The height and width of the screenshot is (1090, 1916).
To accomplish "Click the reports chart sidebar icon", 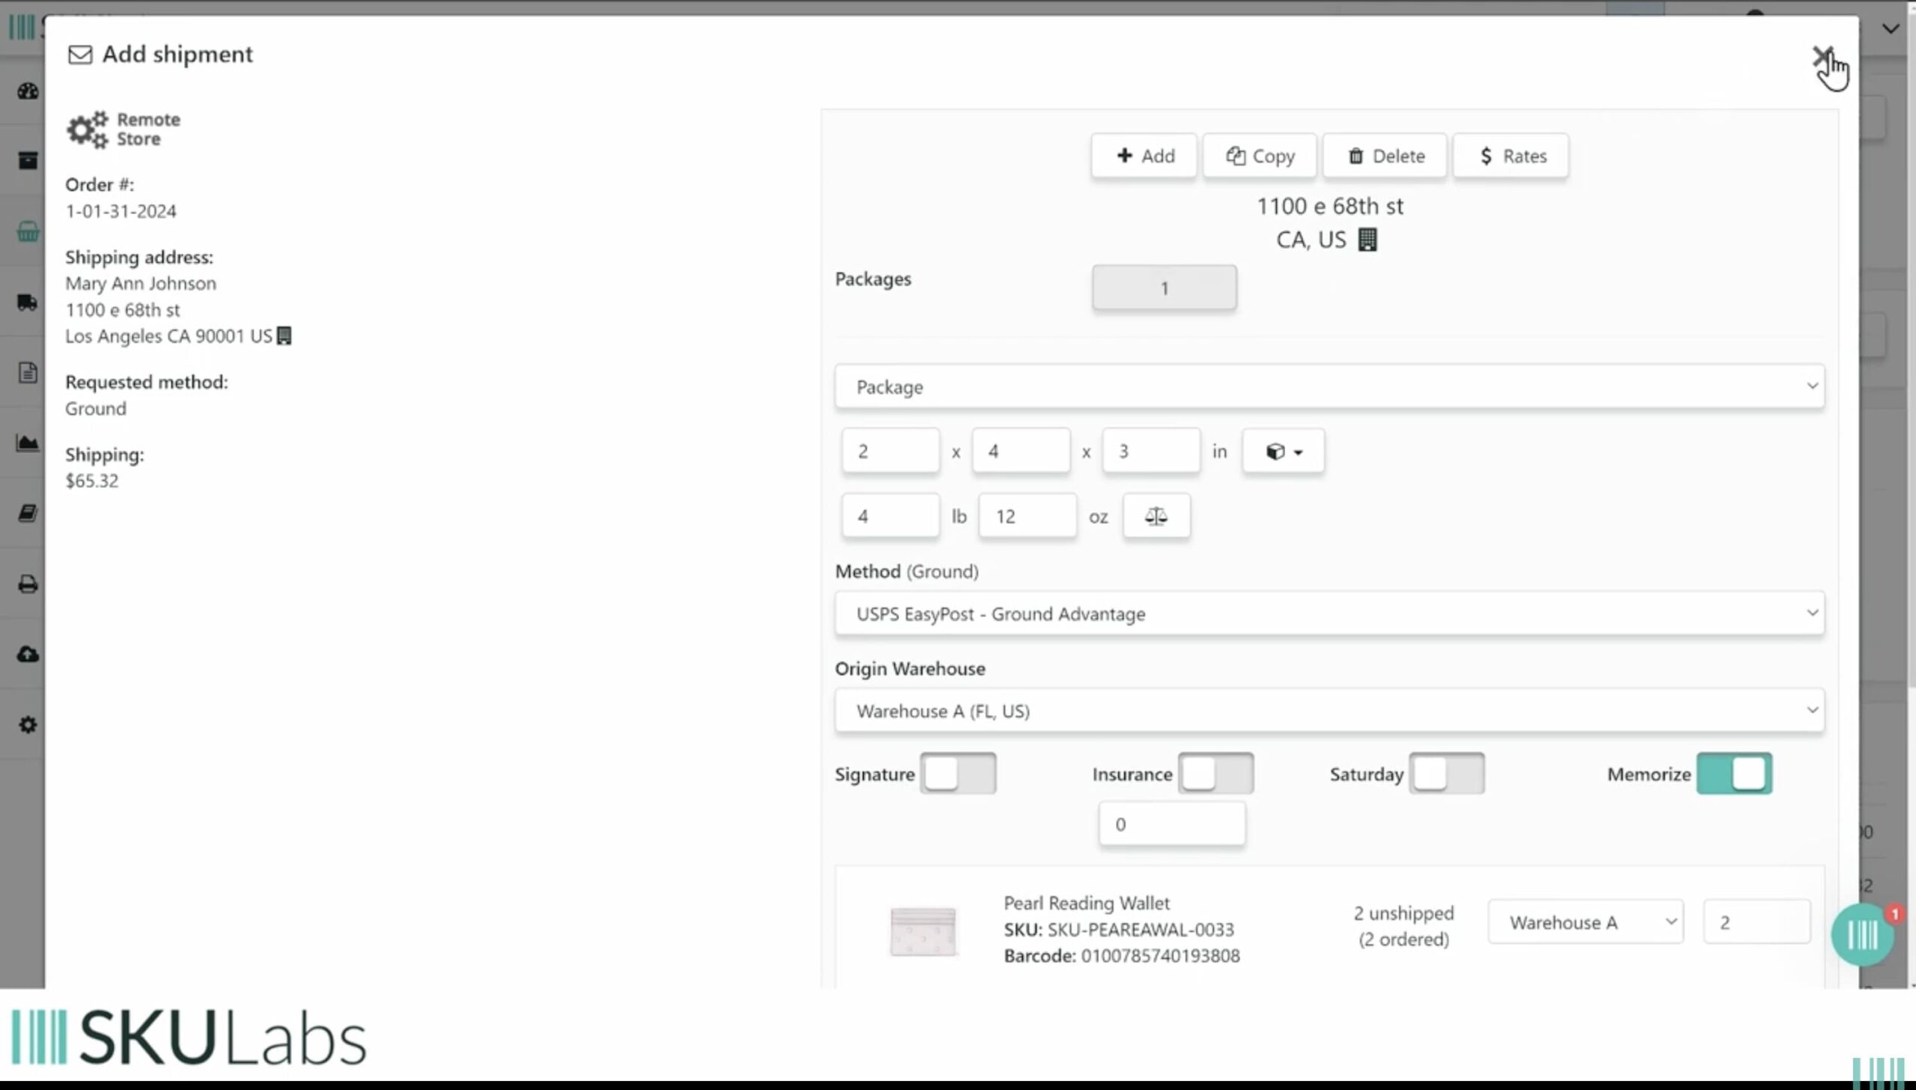I will coord(28,443).
